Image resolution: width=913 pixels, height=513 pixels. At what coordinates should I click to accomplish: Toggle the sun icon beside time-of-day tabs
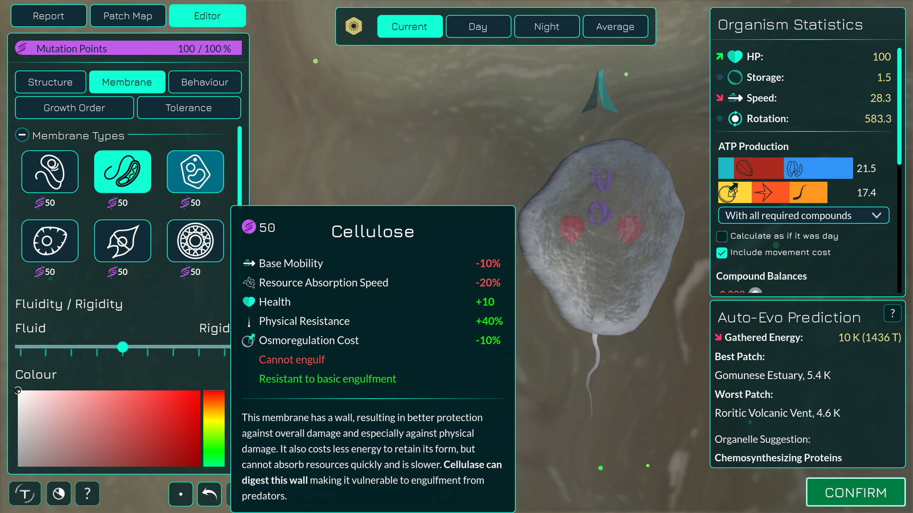[x=354, y=26]
